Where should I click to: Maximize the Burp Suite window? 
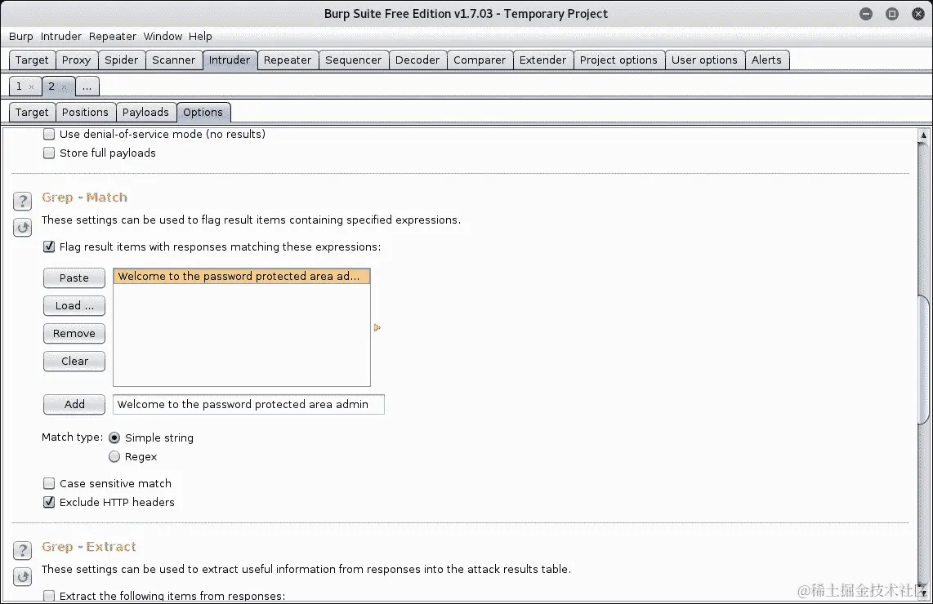tap(892, 14)
